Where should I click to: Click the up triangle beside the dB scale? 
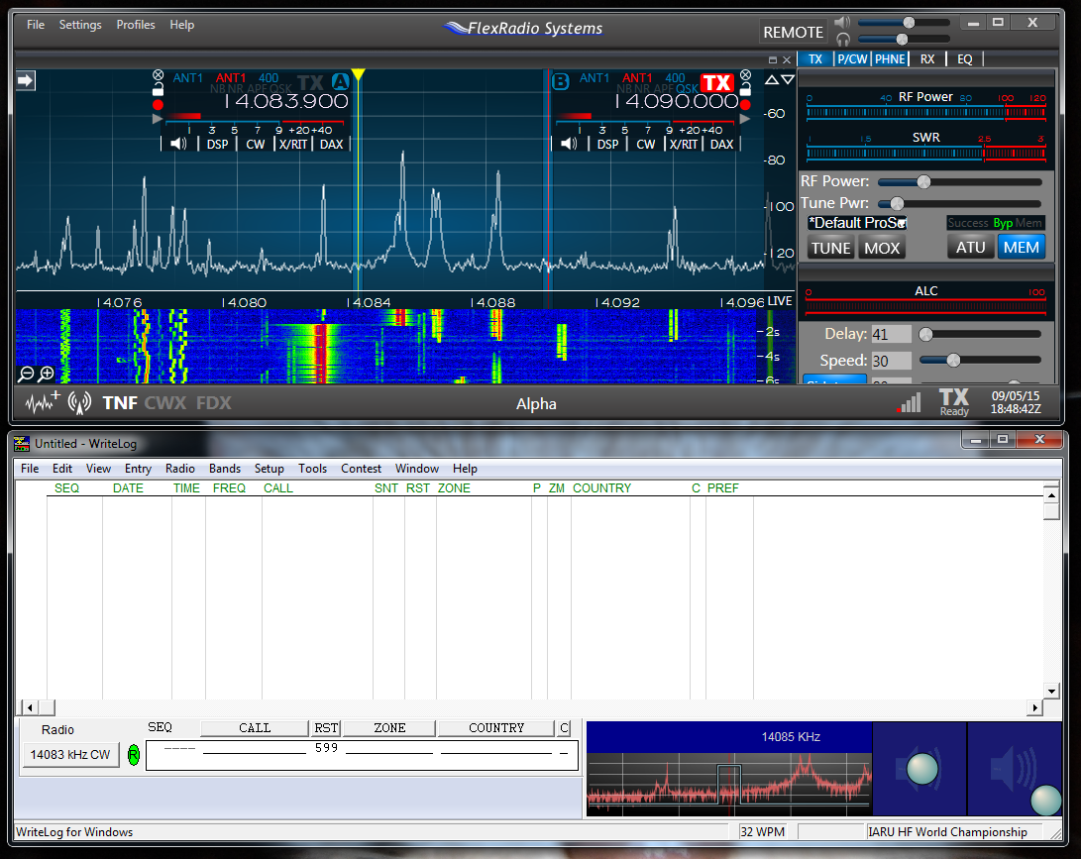coord(772,80)
